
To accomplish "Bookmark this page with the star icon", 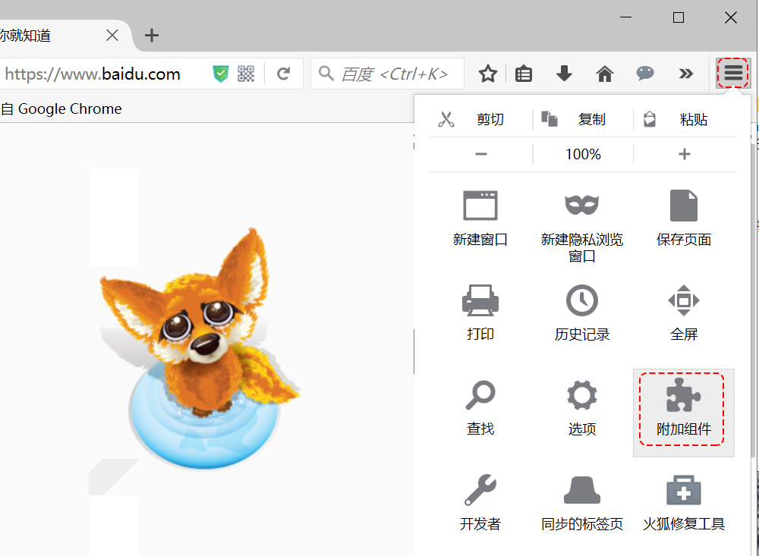I will pos(487,74).
